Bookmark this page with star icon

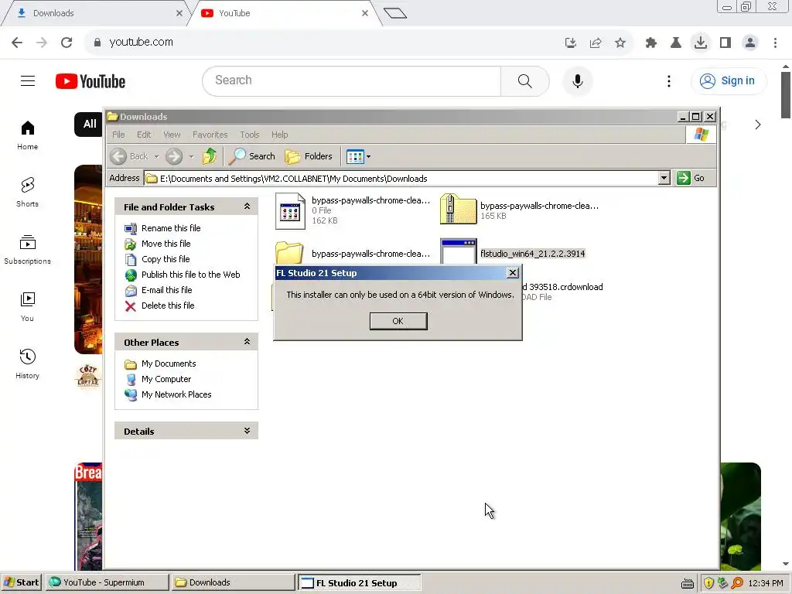tap(620, 43)
